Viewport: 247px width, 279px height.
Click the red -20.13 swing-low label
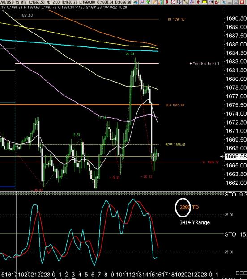146,176
